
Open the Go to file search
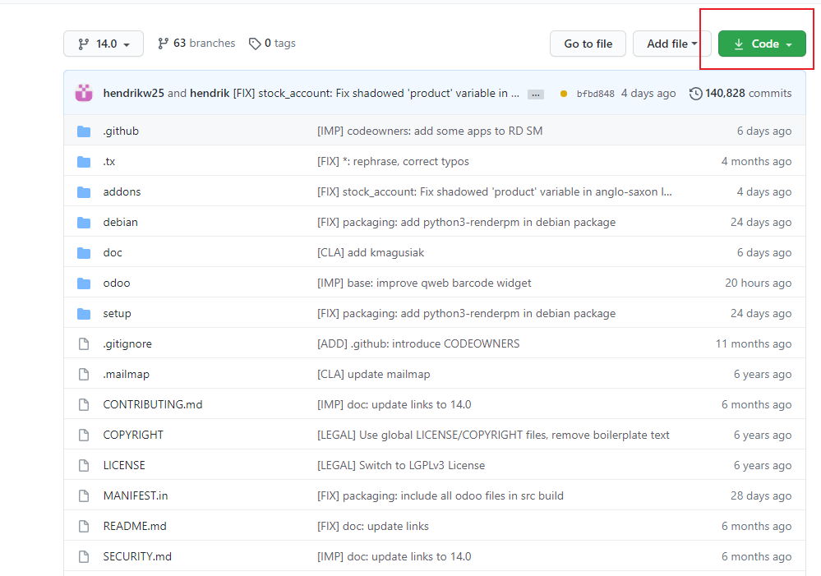(x=588, y=43)
